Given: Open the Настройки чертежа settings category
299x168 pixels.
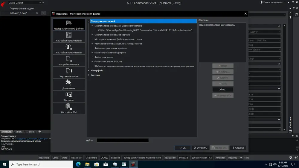Looking at the screenshot, I should pyautogui.click(x=69, y=61).
